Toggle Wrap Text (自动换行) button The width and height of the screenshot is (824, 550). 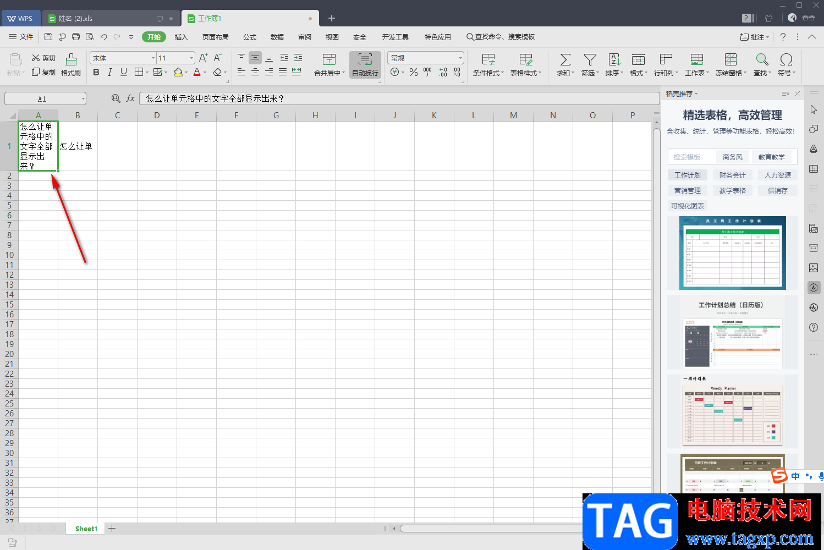[365, 65]
